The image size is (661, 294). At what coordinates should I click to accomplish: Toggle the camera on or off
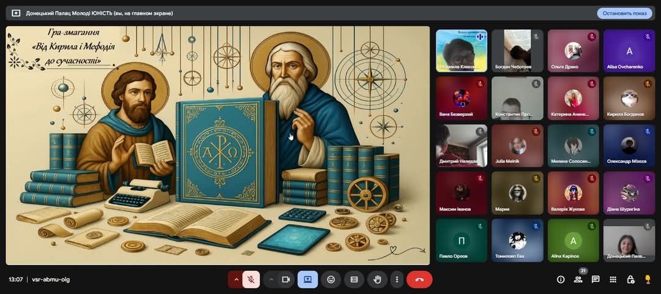click(286, 279)
